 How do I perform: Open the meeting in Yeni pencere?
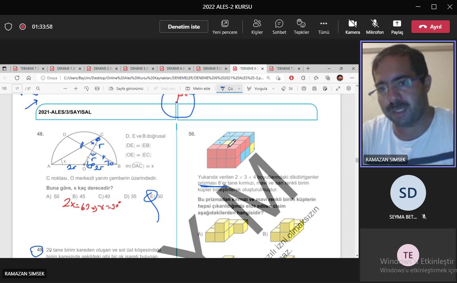225,27
